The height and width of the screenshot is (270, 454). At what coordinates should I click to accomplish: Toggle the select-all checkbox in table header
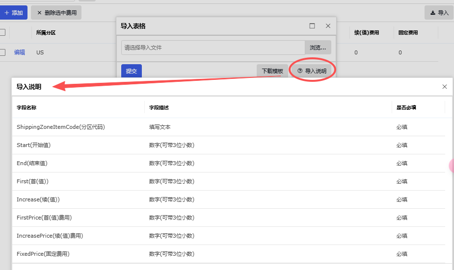pos(2,33)
